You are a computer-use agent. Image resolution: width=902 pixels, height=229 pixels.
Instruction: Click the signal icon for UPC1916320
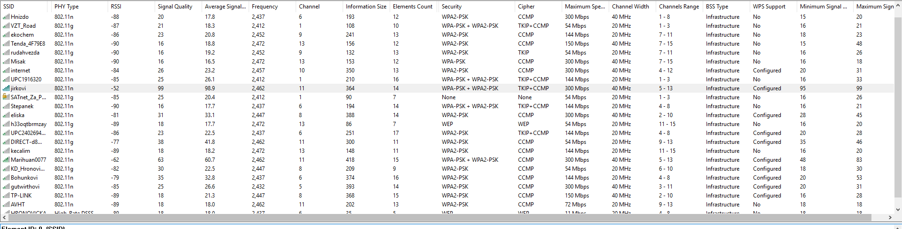[x=6, y=79]
